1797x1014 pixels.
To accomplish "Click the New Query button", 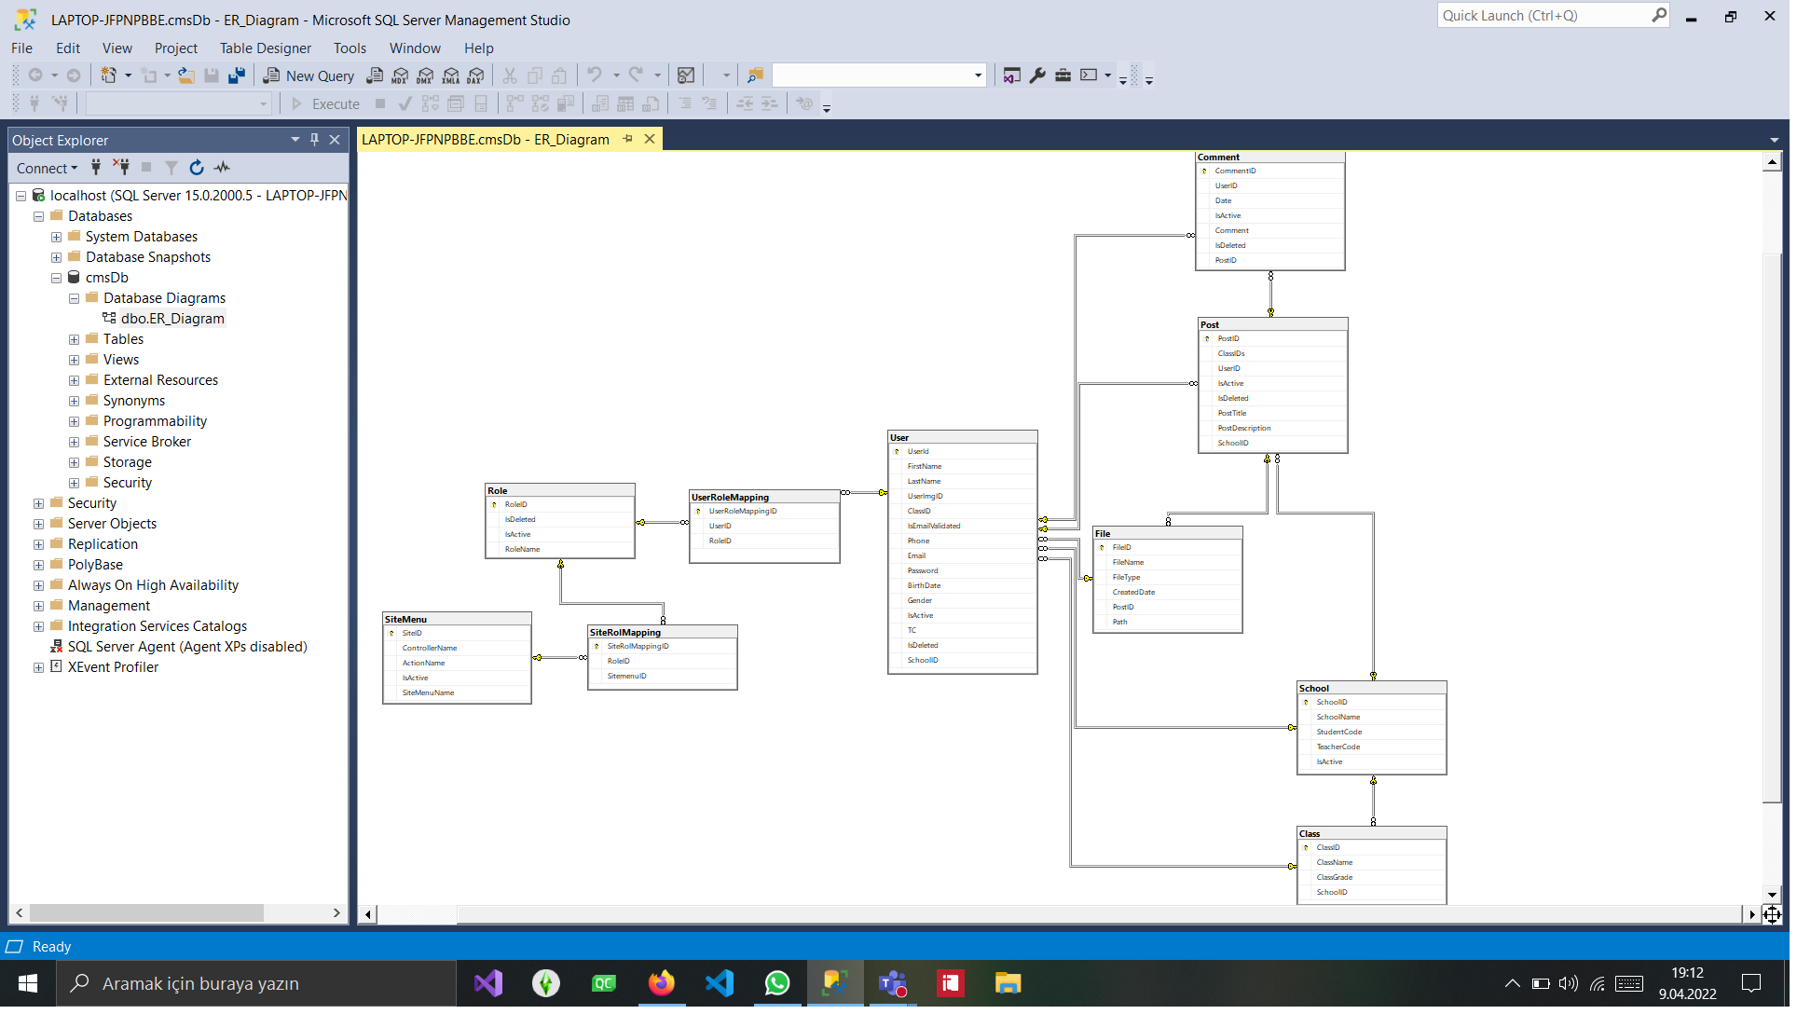I will 309,75.
